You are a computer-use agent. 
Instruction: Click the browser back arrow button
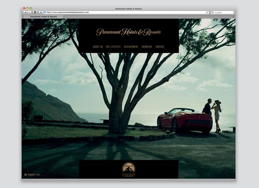[25, 12]
